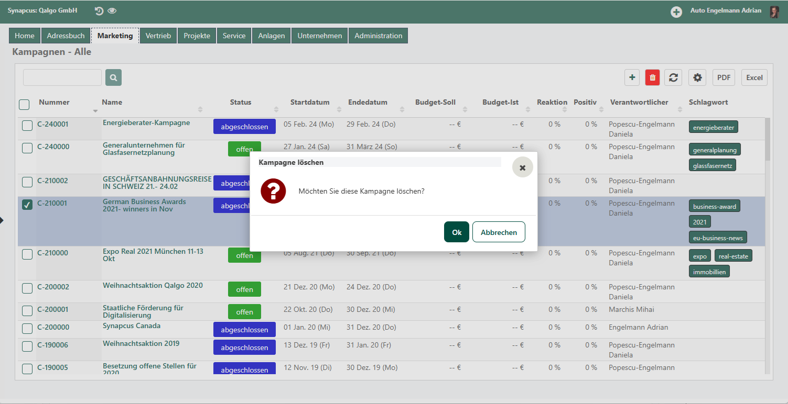
Task: Uncheck the box for campaign C-210001
Action: click(x=27, y=205)
